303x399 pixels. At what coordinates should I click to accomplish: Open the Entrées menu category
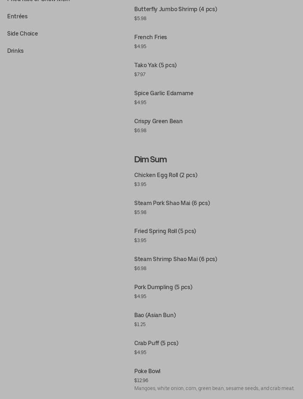17,17
